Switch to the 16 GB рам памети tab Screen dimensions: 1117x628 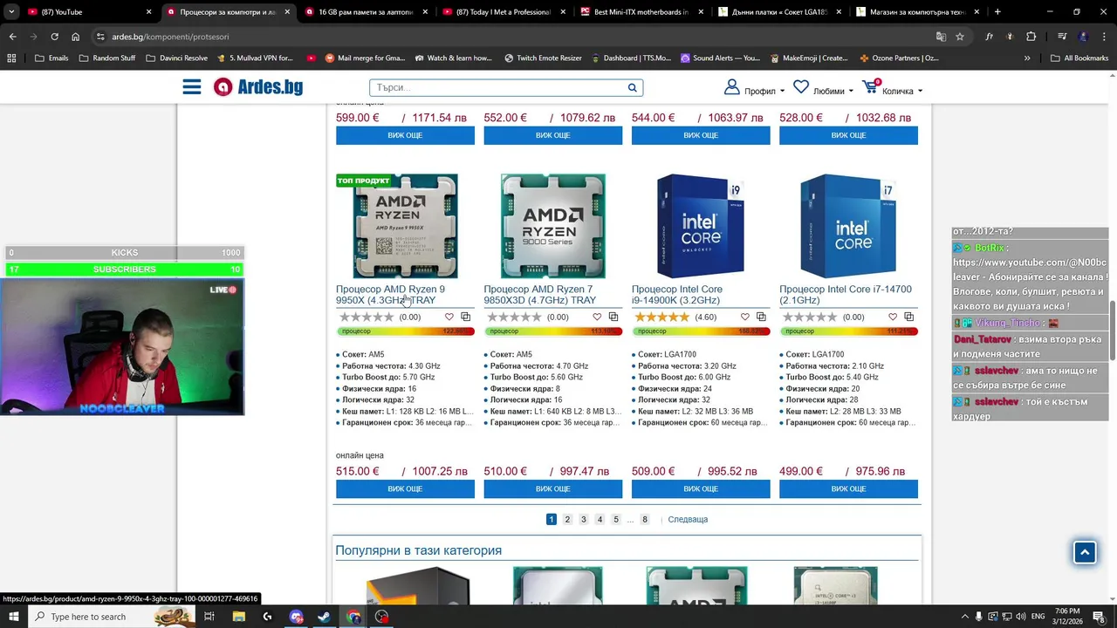(367, 12)
